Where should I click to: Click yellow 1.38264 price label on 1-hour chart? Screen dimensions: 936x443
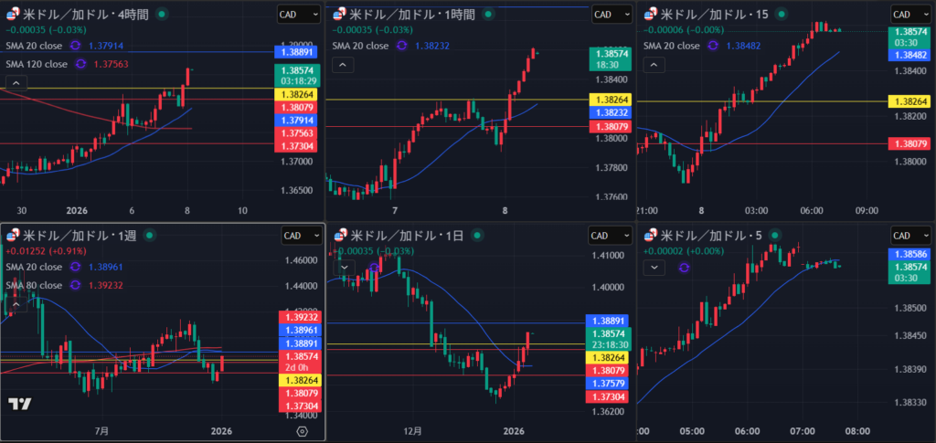[610, 100]
